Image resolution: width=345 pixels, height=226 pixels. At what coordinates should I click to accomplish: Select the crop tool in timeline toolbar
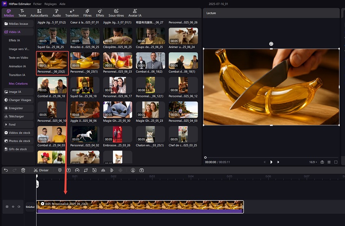click(x=86, y=170)
